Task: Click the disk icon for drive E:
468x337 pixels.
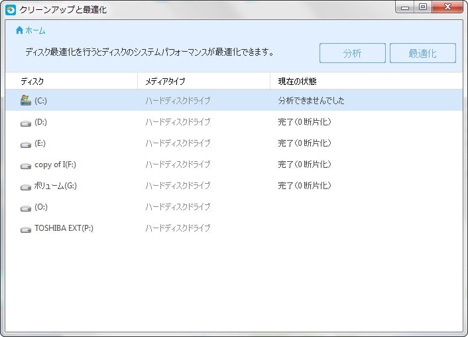Action: (26, 144)
